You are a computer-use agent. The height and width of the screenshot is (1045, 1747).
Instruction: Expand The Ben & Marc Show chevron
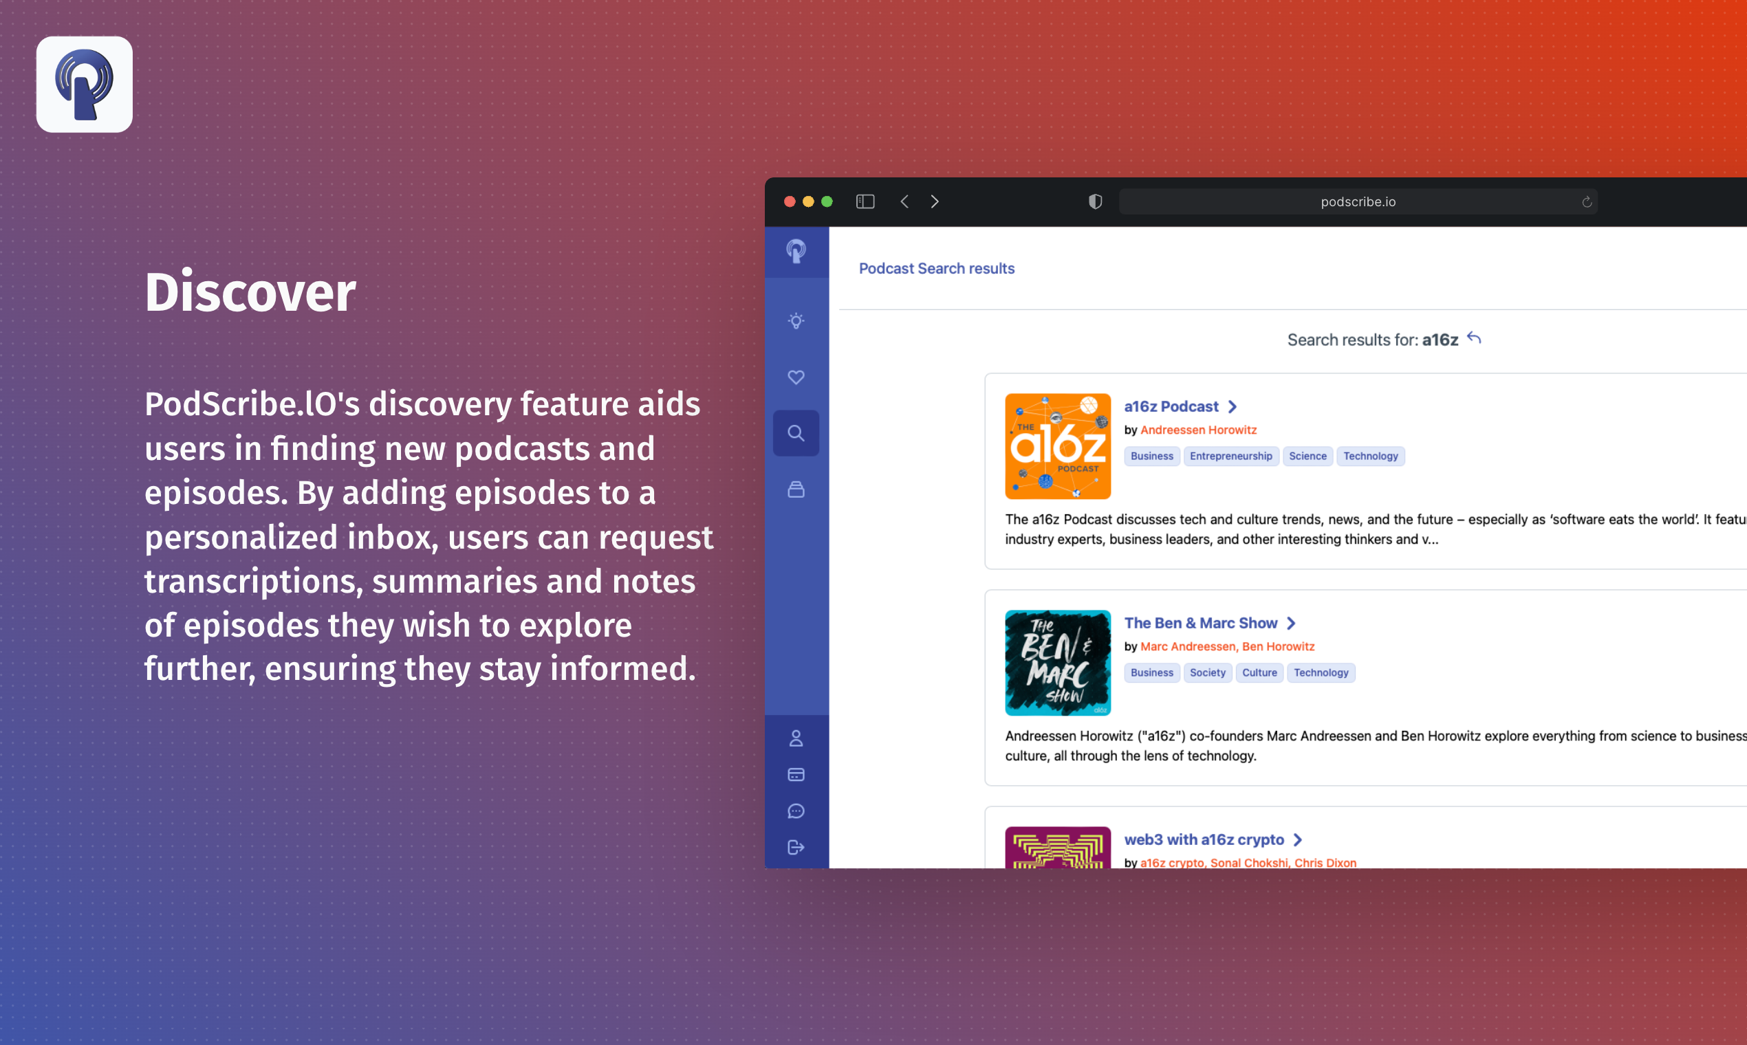1291,623
